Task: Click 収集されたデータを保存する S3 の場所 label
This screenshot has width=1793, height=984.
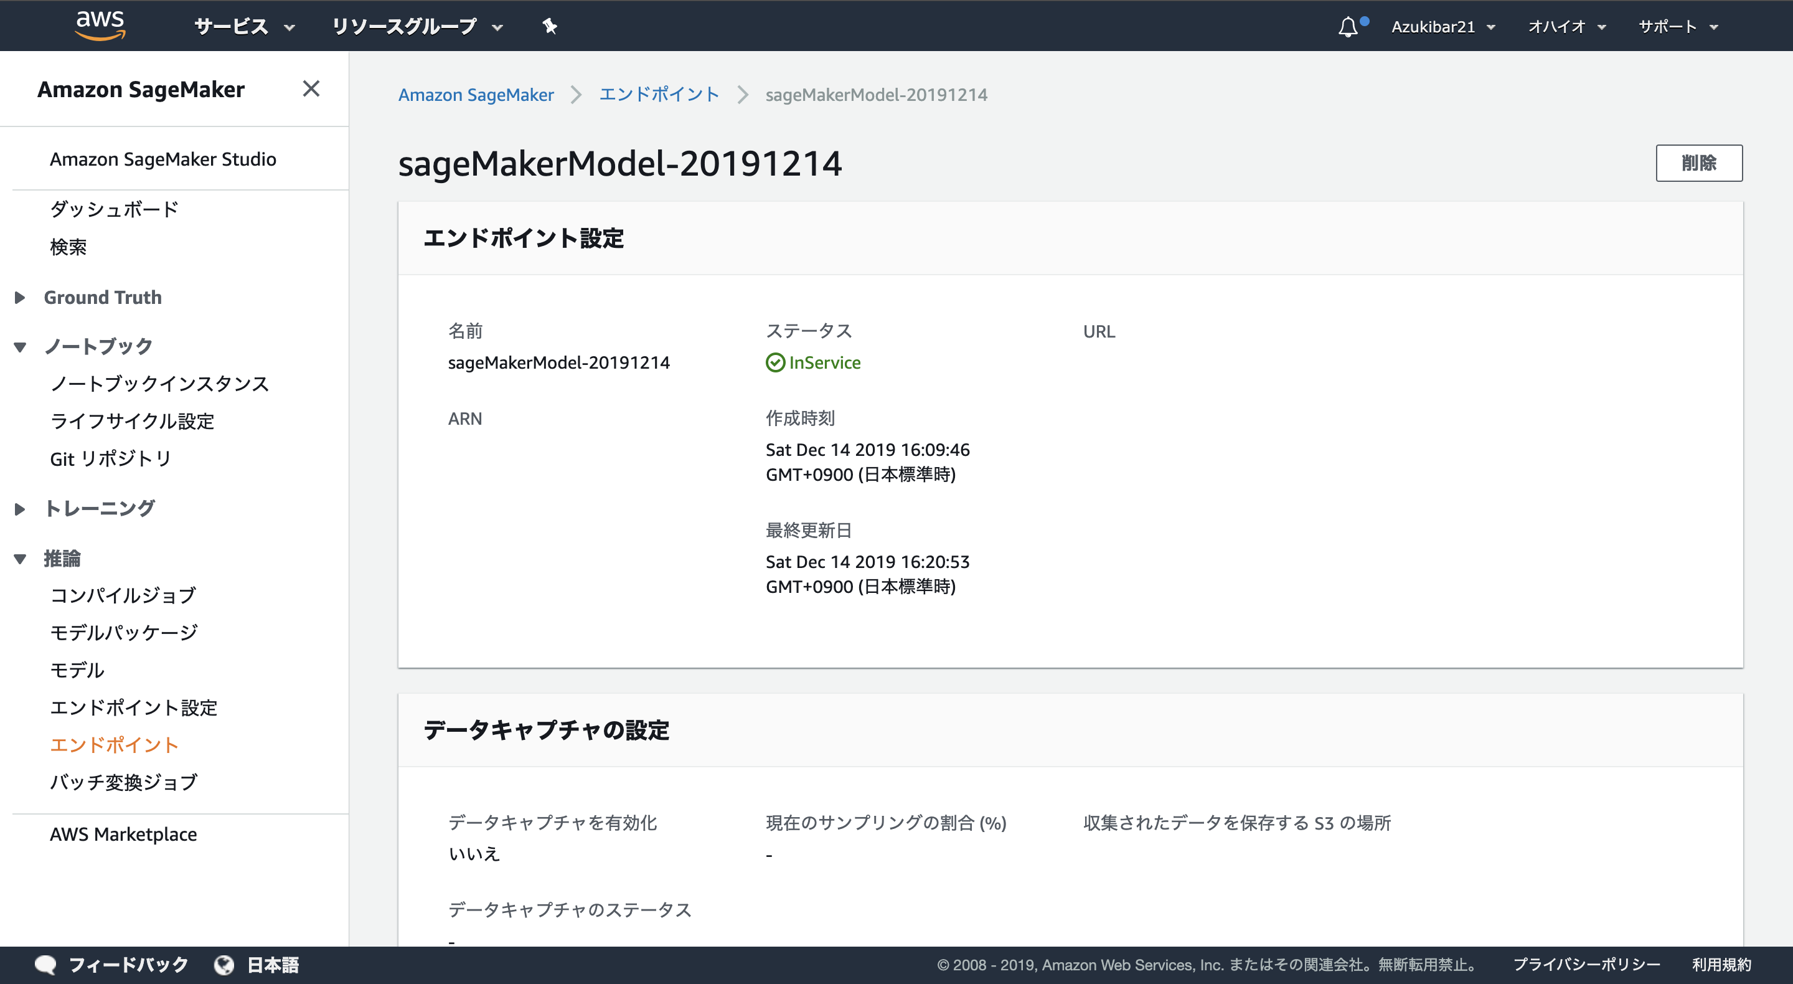Action: (1237, 823)
